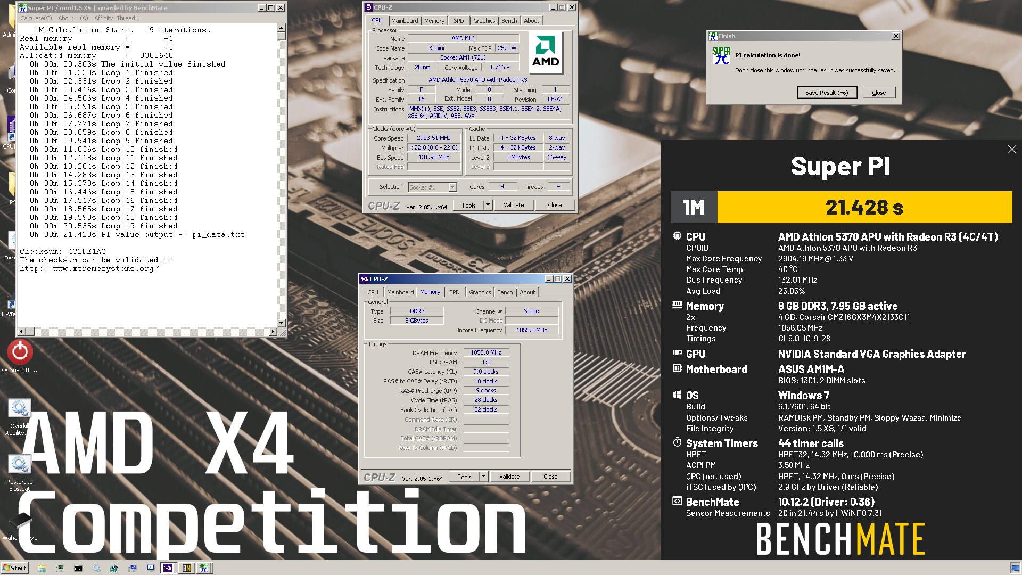Show desktop button at taskbar end
Screen dimensions: 1022x575
[x=1016, y=568]
